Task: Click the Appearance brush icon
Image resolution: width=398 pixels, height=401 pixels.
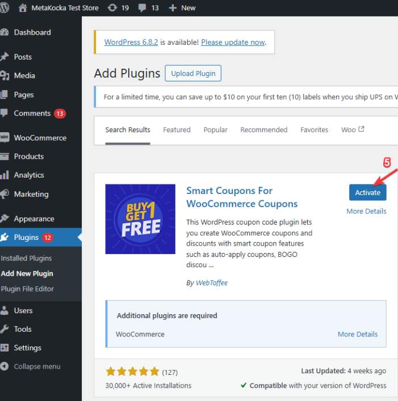Action: pos(5,219)
